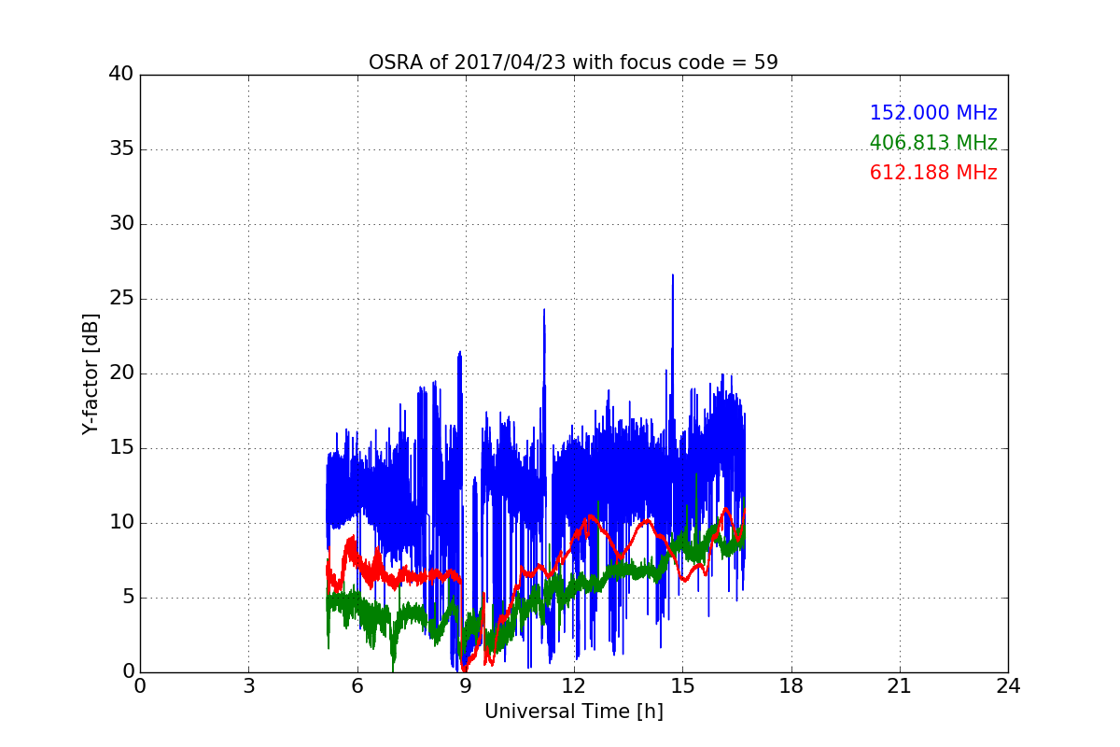
Task: Select the y-axis tick label 30
Action: (120, 224)
